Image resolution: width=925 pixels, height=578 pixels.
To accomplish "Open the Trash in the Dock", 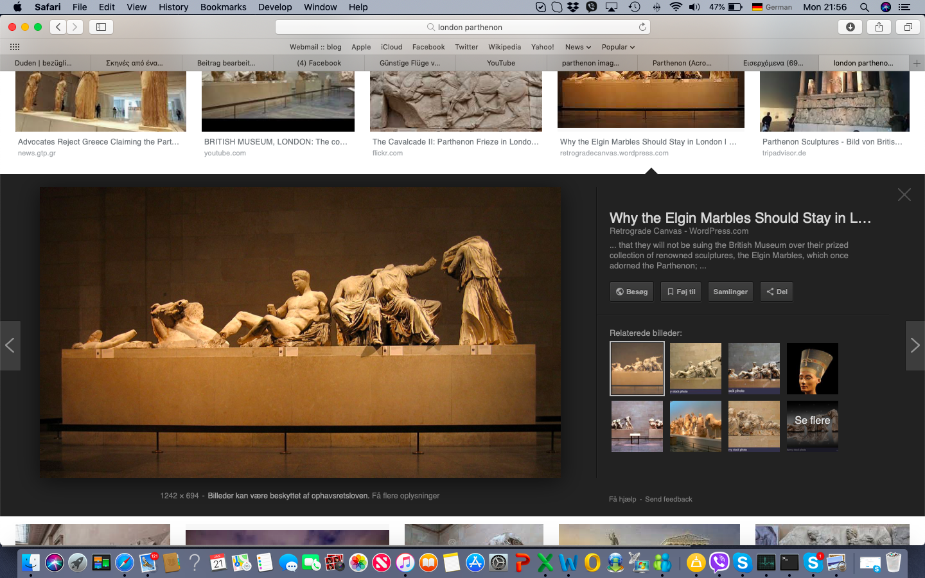I will (894, 563).
